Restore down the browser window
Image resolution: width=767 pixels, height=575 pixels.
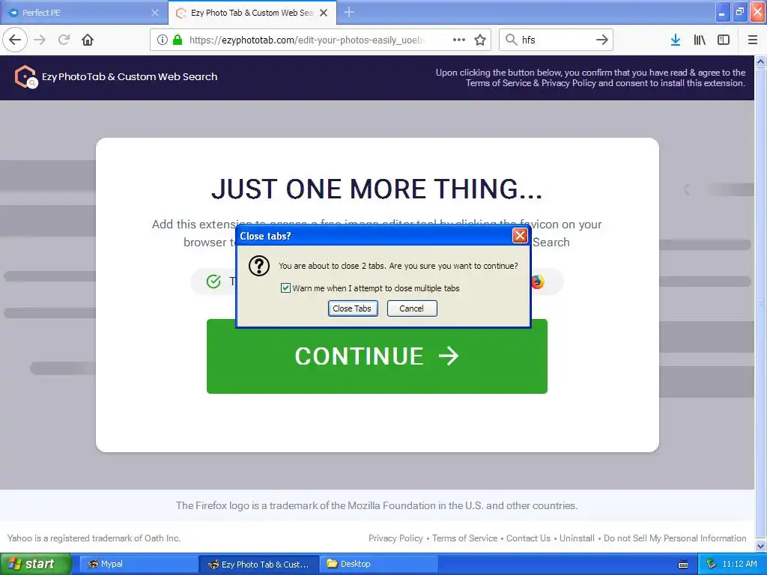coord(740,12)
